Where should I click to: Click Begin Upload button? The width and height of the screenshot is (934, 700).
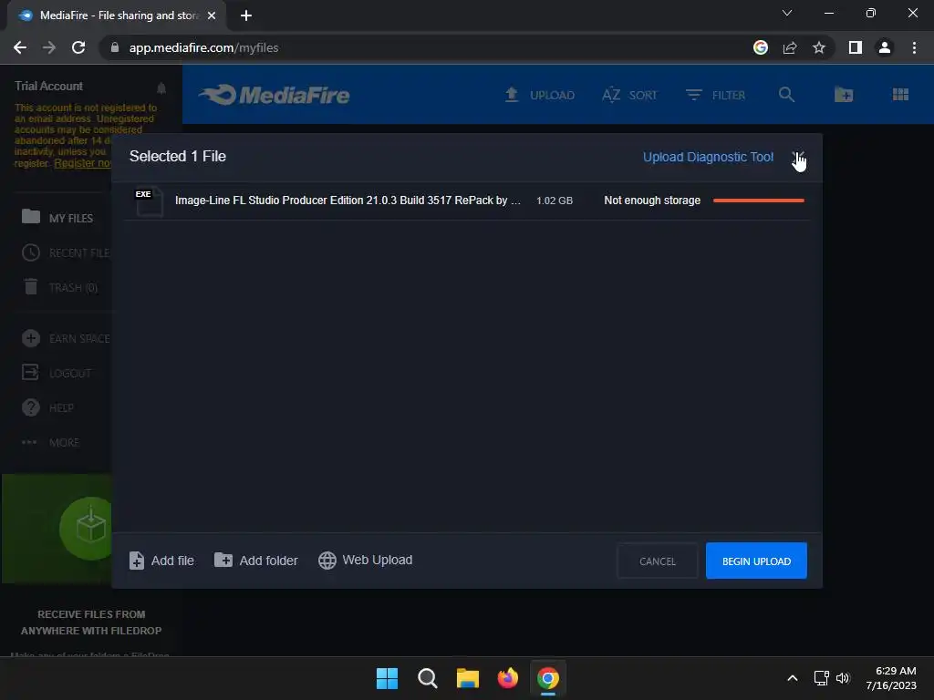(x=756, y=561)
